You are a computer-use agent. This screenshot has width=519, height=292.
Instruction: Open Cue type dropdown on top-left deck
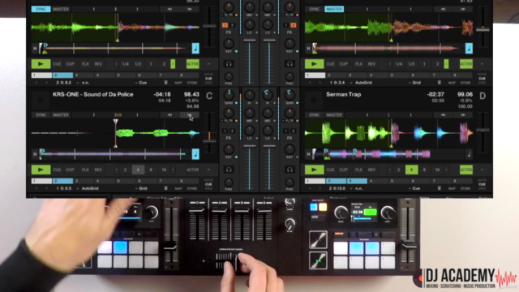140,82
